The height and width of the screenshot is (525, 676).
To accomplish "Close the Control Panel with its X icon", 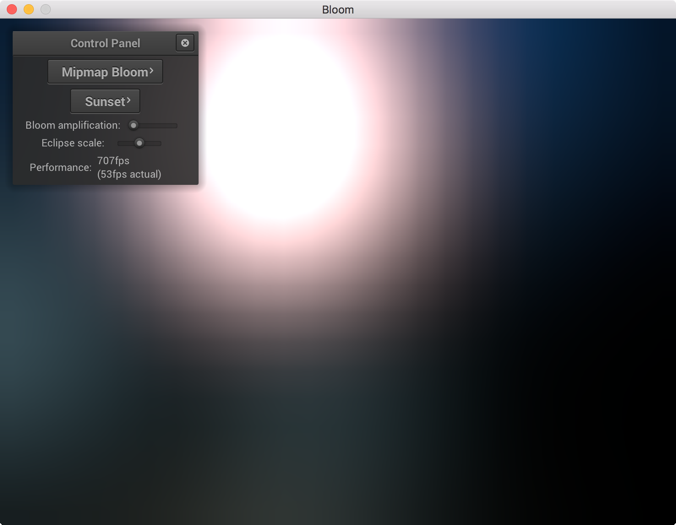I will coord(185,43).
